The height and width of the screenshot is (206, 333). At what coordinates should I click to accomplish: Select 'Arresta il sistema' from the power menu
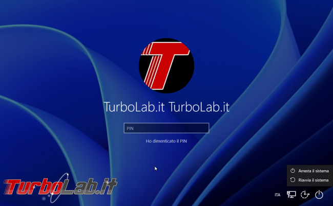[x=310, y=171]
